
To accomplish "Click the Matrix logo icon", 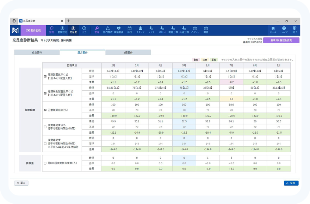I will [15, 30].
